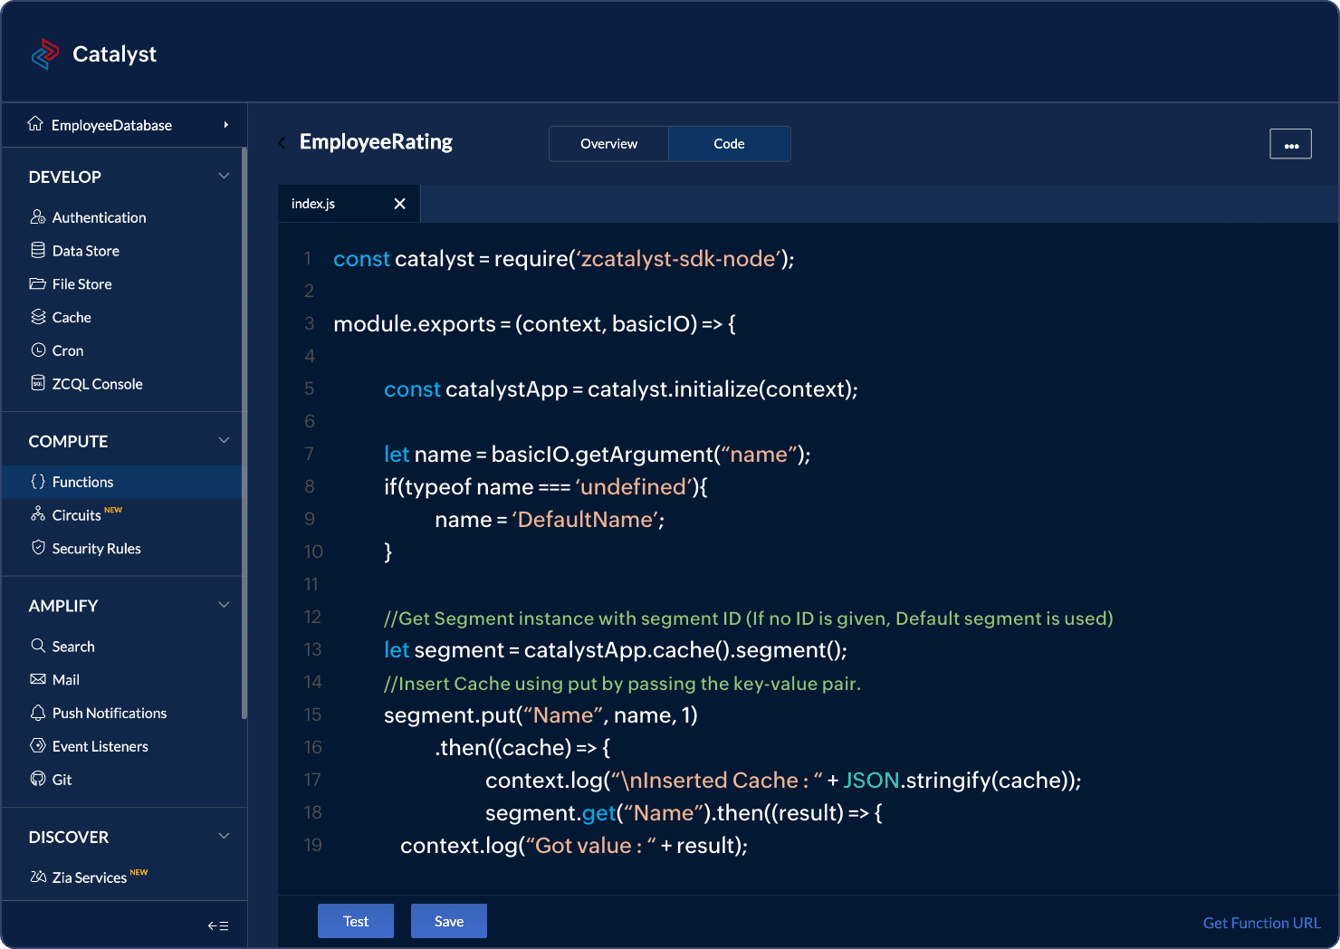
Task: Click the File Store folder icon
Action: click(x=38, y=283)
